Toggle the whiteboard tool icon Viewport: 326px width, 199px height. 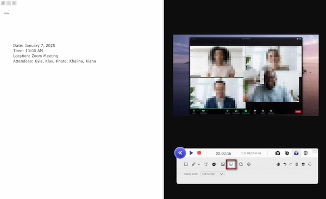[231, 164]
